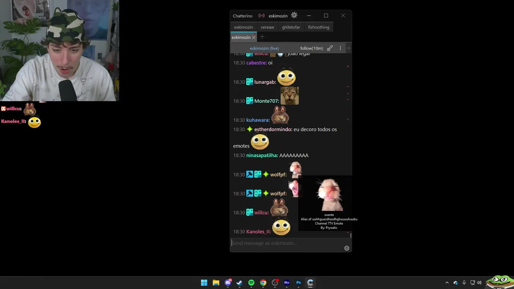Open username ninasapatilha in chat
This screenshot has height=289, width=514.
[262, 155]
